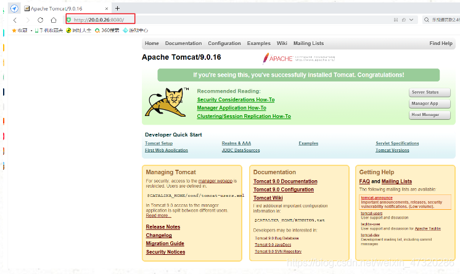Open the Apache Taglibs link
This screenshot has width=460, height=274.
click(x=428, y=228)
